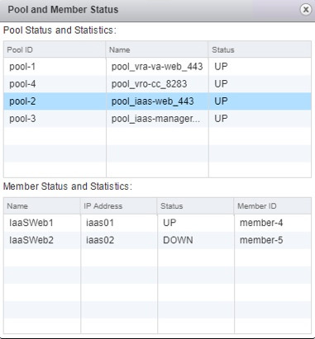Sort members by Member ID column header

[x=273, y=206]
